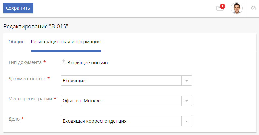The width and height of the screenshot is (259, 135).
Task: Expand the Дело dropdown arrow
Action: pos(187,121)
